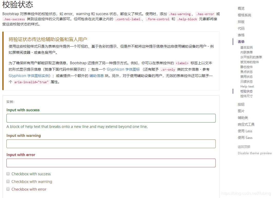Click the .has-warning code snippet

click(180, 14)
